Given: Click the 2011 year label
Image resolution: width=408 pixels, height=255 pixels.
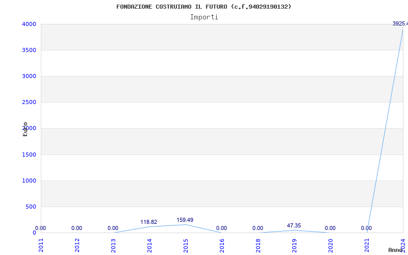Looking at the screenshot, I should (x=41, y=245).
